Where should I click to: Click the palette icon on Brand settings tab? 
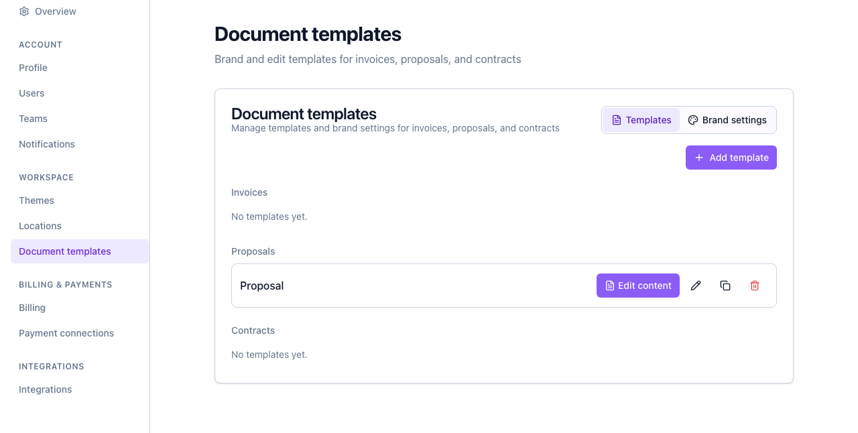point(692,120)
